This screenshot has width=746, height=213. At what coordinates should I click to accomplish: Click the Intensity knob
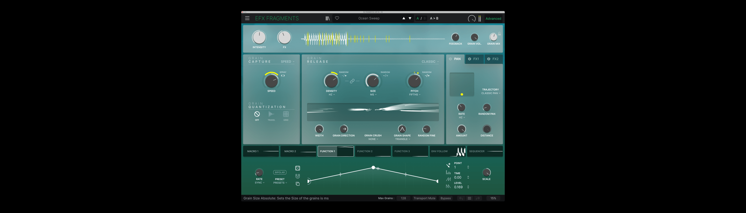click(x=259, y=37)
